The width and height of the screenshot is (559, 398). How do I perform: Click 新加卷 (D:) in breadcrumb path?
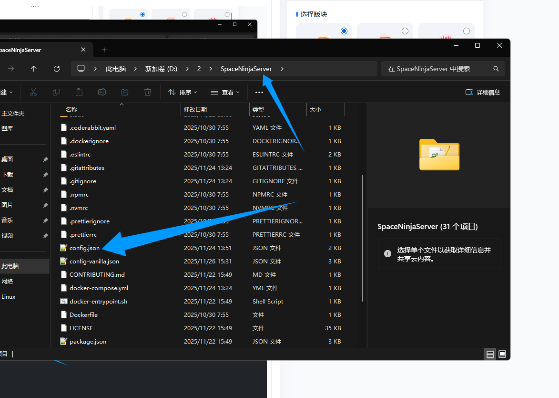161,69
